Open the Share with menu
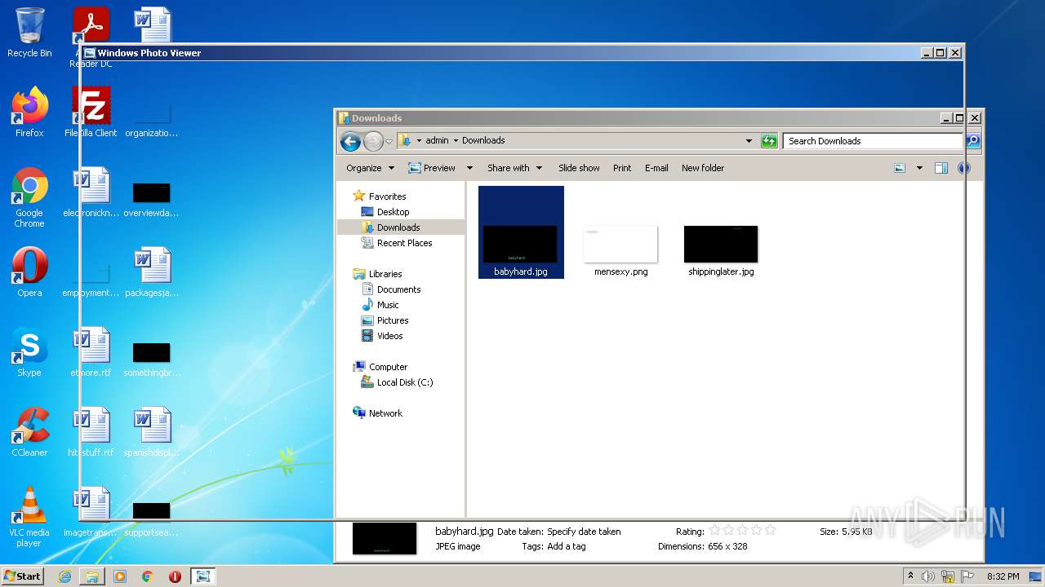The width and height of the screenshot is (1045, 587). (x=514, y=168)
